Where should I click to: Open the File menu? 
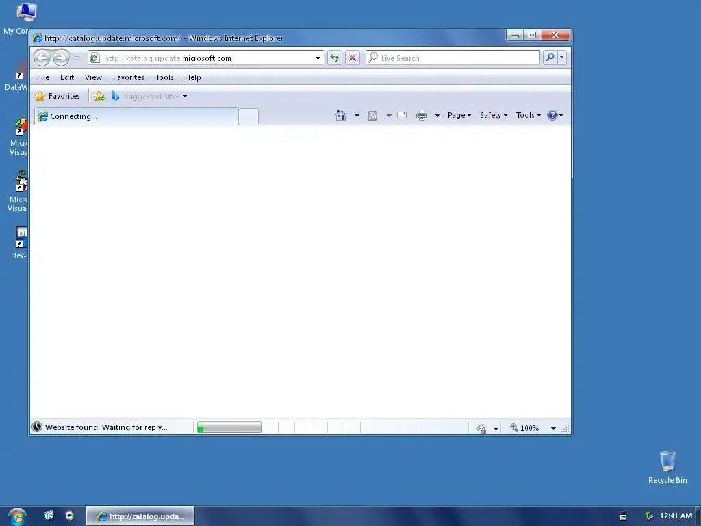pos(43,77)
